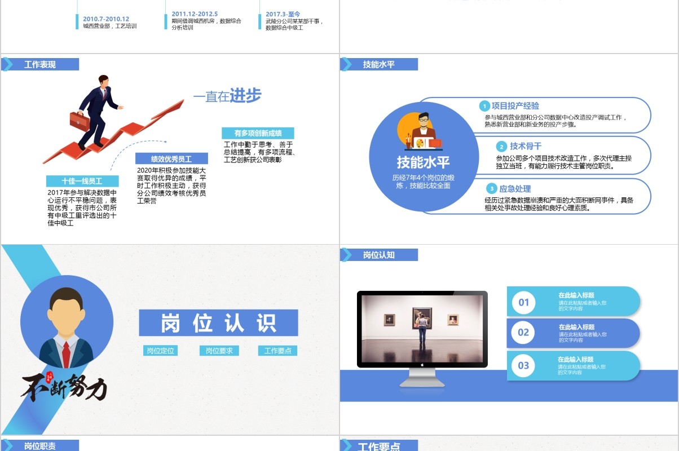Select the 工作表现 section header label
The height and width of the screenshot is (451, 679).
pos(40,64)
